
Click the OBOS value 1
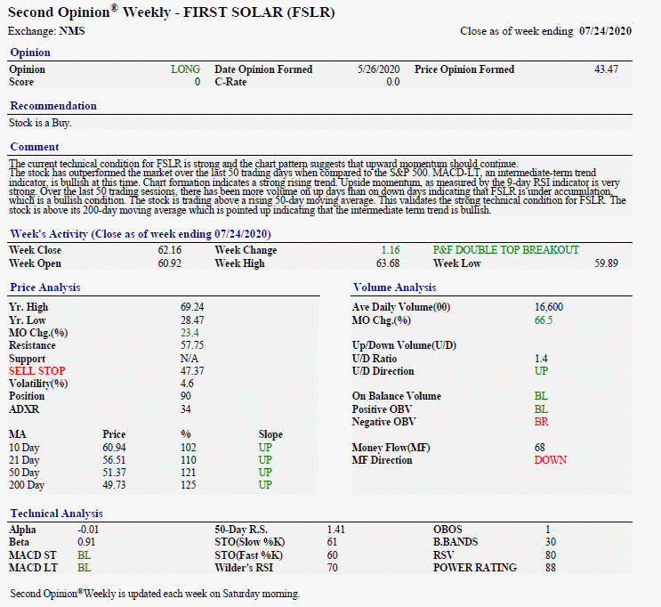tap(548, 530)
